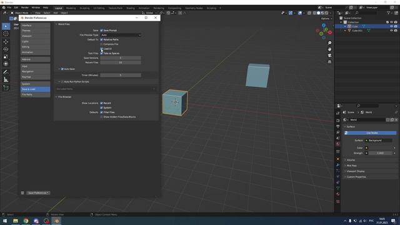Toggle the Filter Files checkbox
This screenshot has width=400, height=225.
point(101,112)
